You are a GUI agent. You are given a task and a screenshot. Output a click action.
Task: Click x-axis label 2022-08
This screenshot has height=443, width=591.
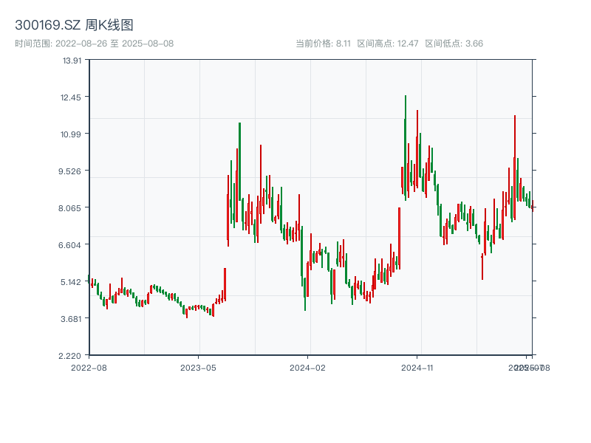pos(89,368)
